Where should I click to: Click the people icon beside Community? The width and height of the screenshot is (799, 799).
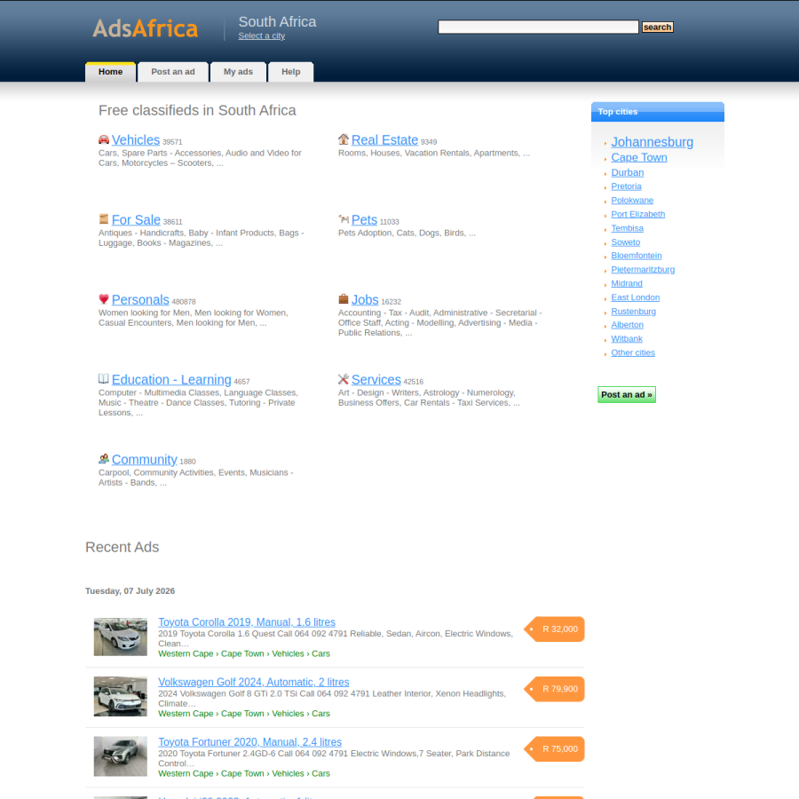point(104,459)
